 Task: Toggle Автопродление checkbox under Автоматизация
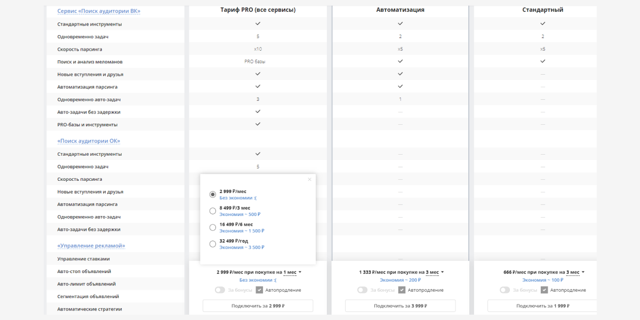point(402,290)
